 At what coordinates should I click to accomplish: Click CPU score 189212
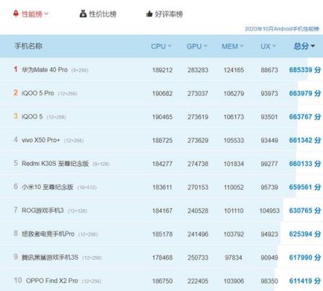[x=162, y=70]
